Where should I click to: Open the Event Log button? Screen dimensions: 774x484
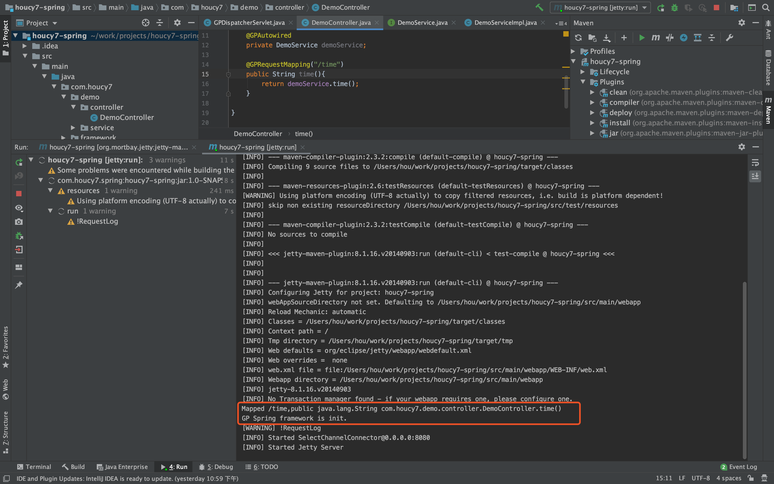coord(739,467)
